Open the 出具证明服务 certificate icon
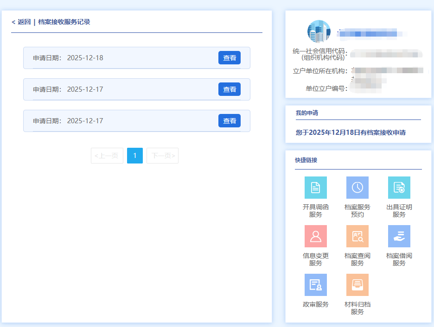434x327 pixels. 399,188
